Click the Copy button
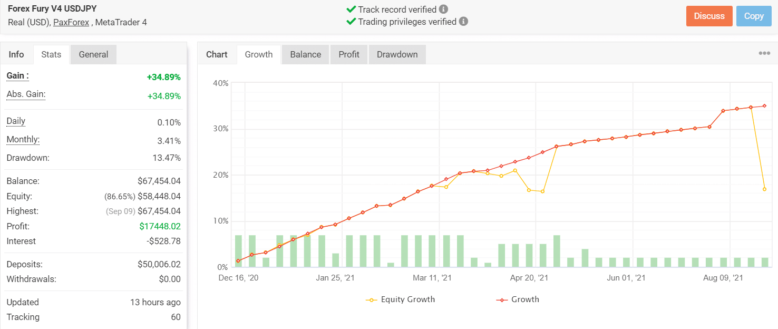 754,16
